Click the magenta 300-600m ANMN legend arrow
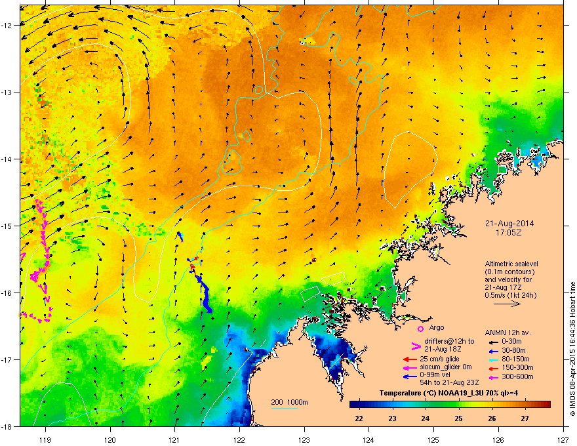Viewport: 577px width, 446px height. (492, 377)
